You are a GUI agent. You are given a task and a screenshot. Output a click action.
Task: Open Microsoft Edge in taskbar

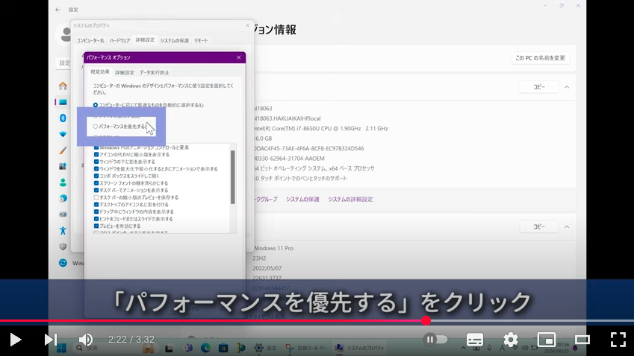point(205,348)
